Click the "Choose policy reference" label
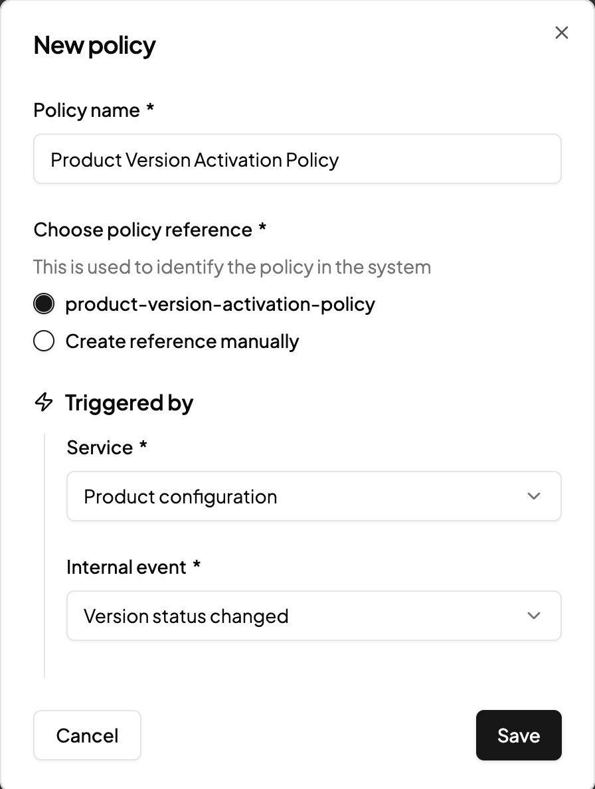Screen dimensions: 595x789 coord(143,230)
